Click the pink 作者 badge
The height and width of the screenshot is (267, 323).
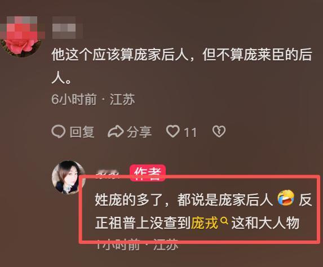point(148,173)
